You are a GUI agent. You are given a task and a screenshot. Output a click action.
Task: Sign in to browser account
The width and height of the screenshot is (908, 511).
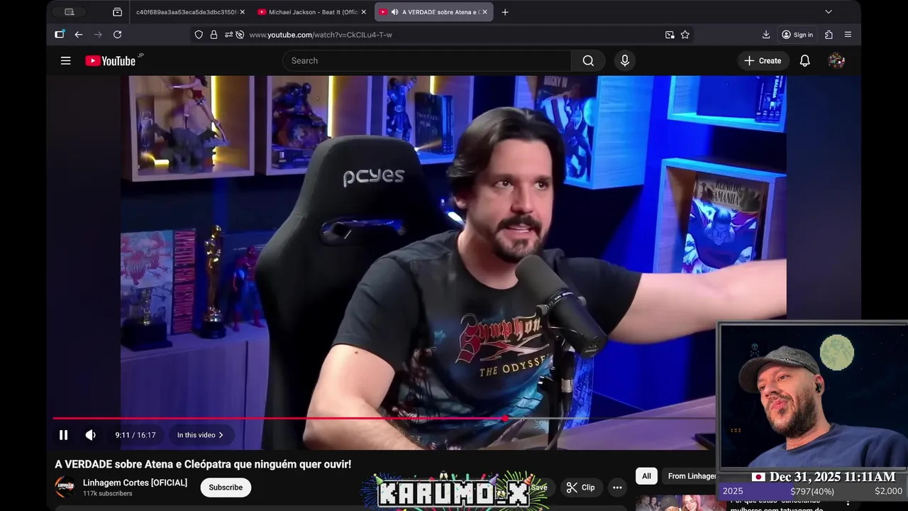797,35
